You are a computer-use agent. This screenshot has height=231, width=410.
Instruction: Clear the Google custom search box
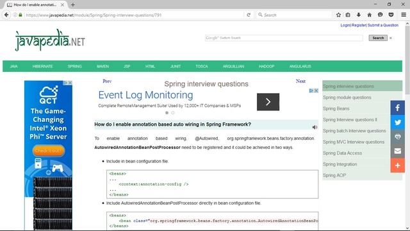click(391, 38)
